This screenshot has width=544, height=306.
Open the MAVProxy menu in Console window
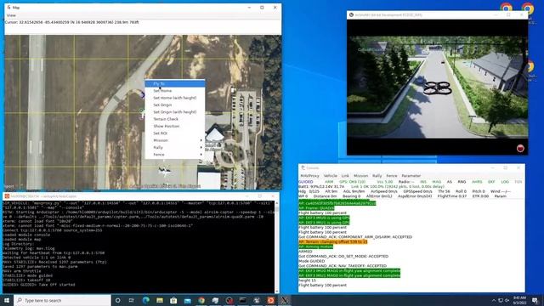[x=309, y=176]
